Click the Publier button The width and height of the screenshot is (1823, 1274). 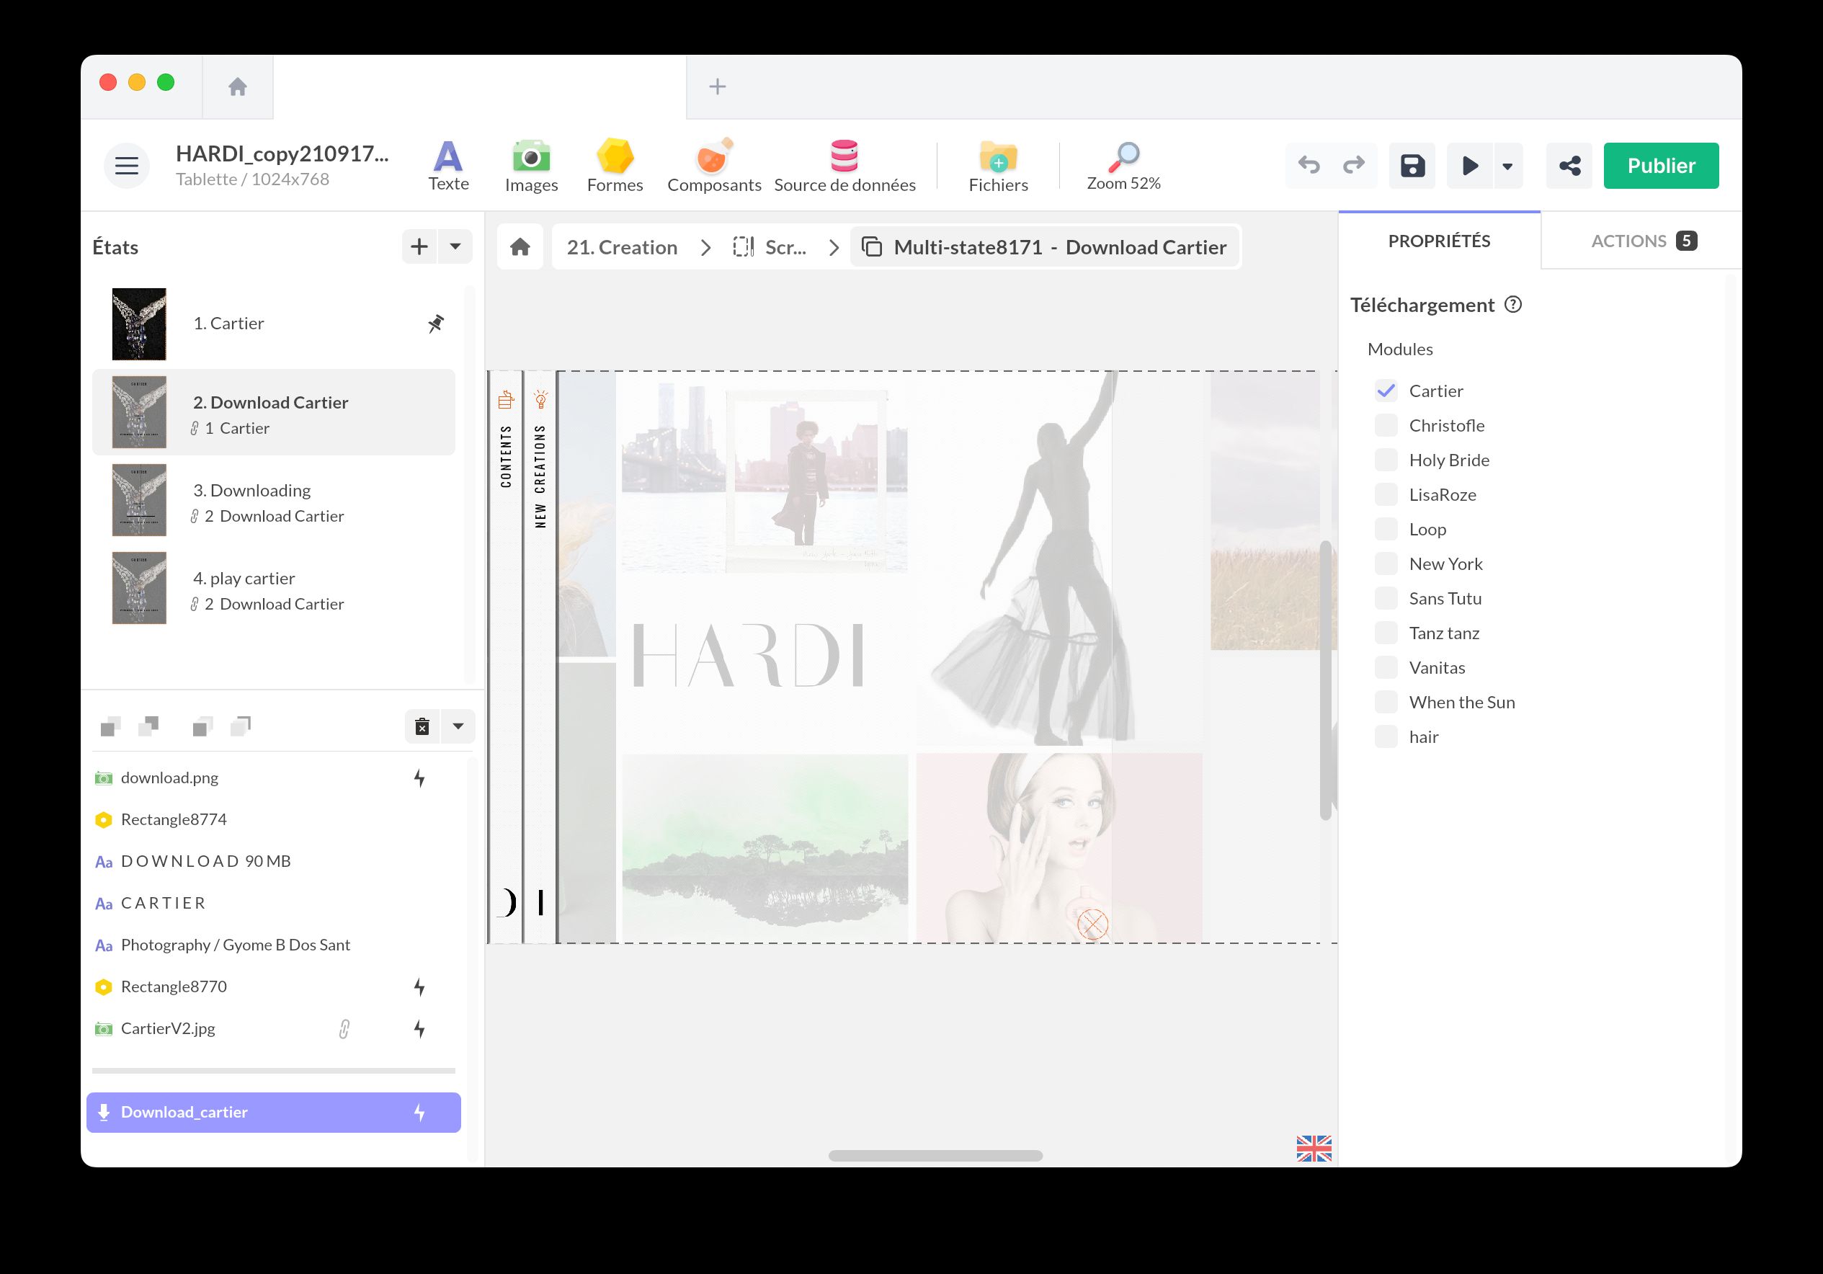pos(1661,165)
